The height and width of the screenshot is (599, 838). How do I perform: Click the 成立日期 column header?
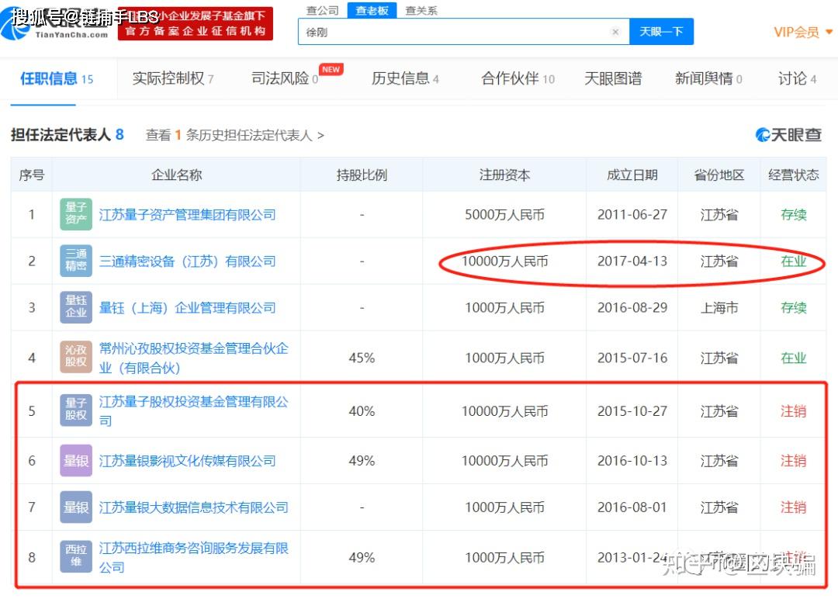pyautogui.click(x=632, y=175)
